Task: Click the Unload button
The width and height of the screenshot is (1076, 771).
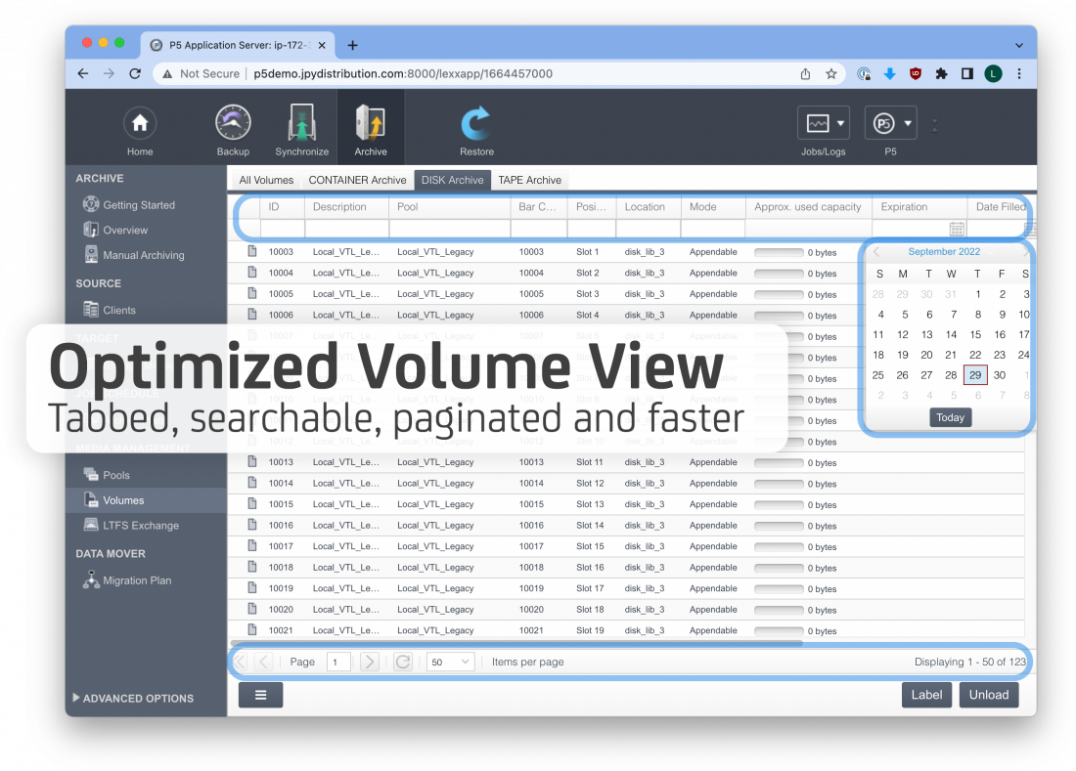Action: click(988, 695)
